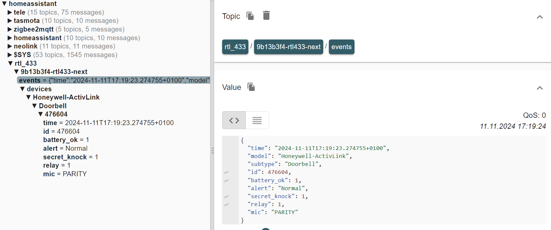Copy the message value to clipboard
The width and height of the screenshot is (551, 230).
tap(251, 87)
